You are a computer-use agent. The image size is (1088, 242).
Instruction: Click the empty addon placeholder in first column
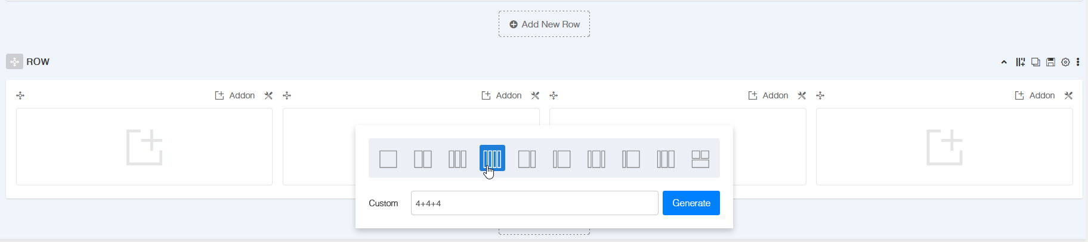(x=144, y=147)
